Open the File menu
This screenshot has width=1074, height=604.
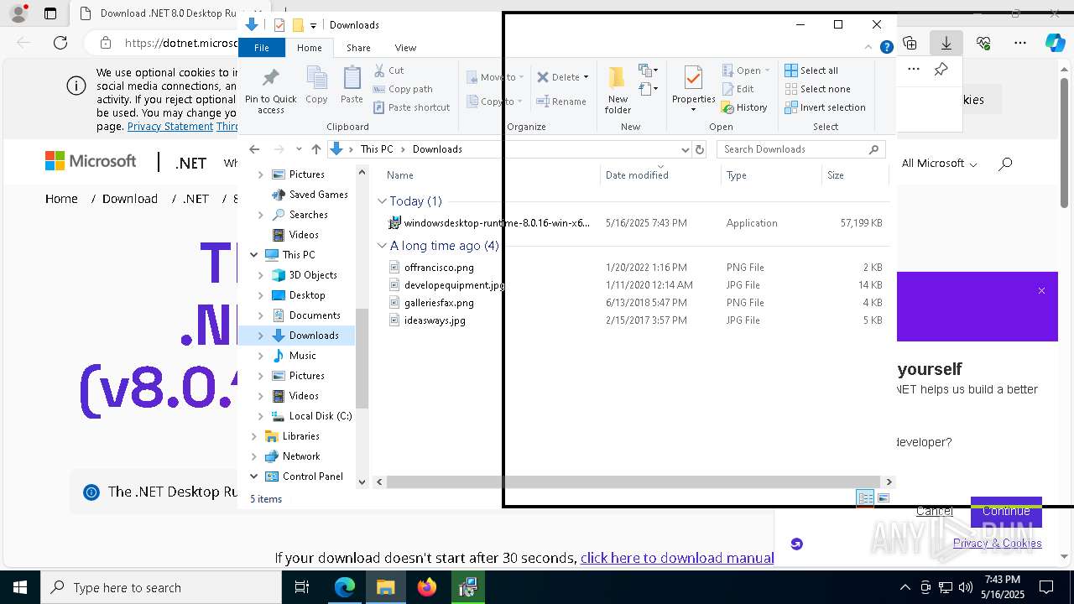262,48
